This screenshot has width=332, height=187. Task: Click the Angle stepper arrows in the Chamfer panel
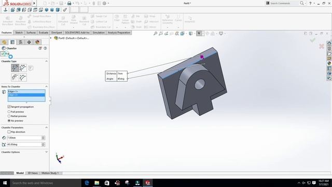tap(43, 144)
